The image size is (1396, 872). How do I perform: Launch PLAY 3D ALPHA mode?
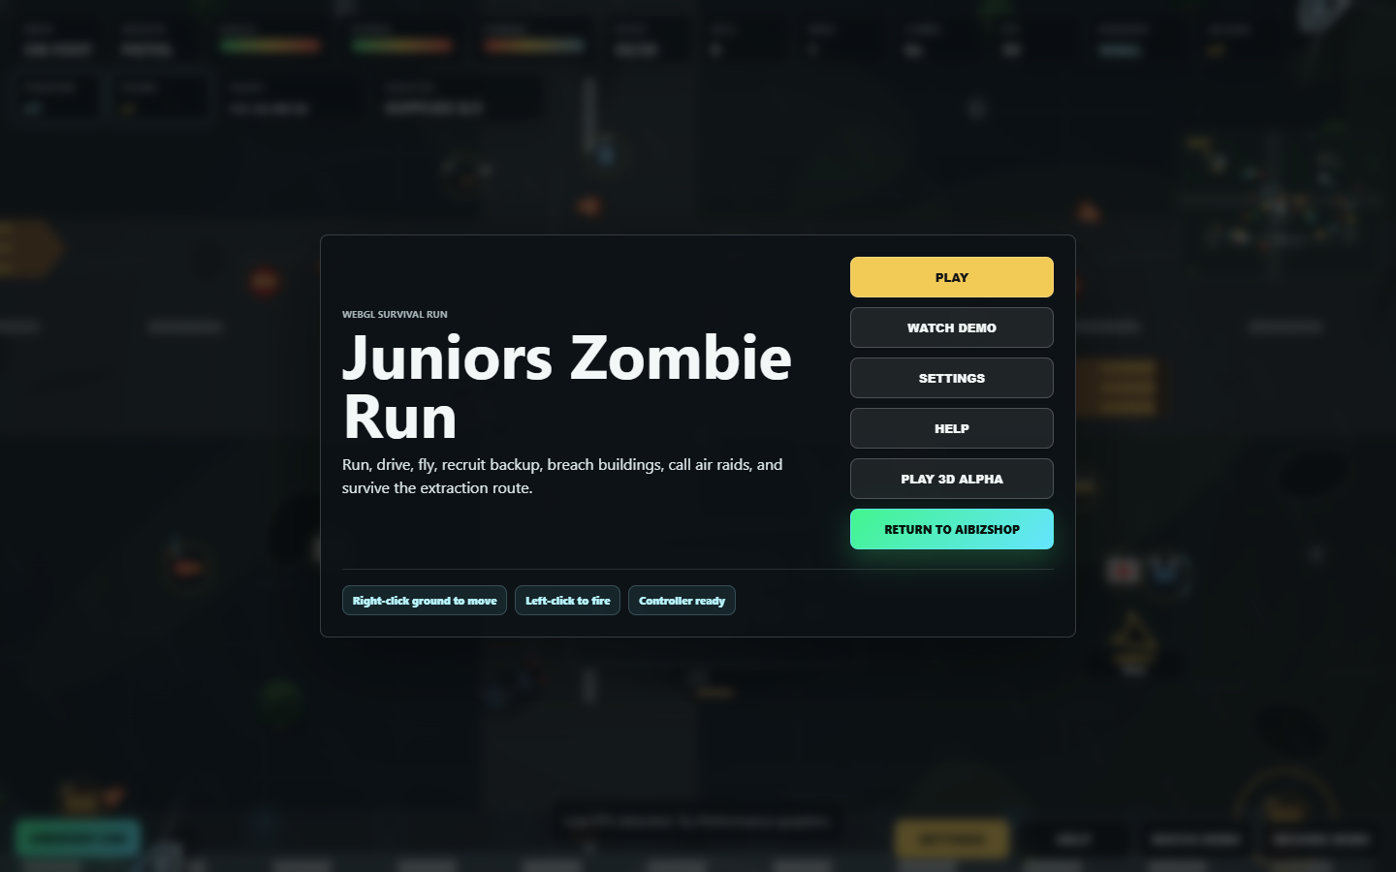pyautogui.click(x=951, y=479)
